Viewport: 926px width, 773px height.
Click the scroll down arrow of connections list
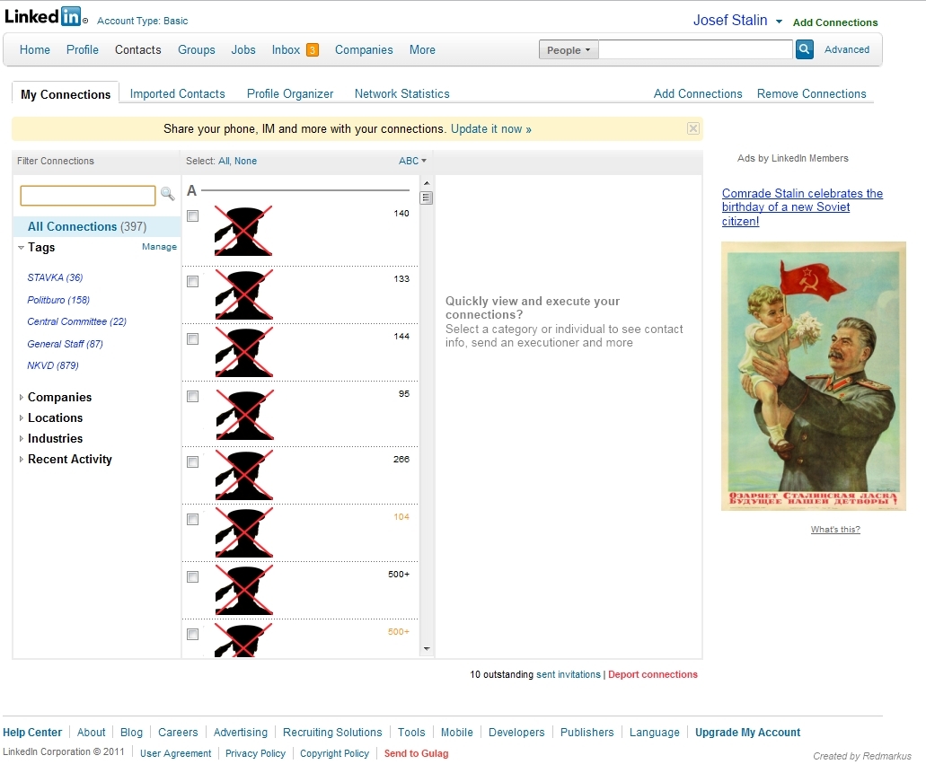pos(427,649)
